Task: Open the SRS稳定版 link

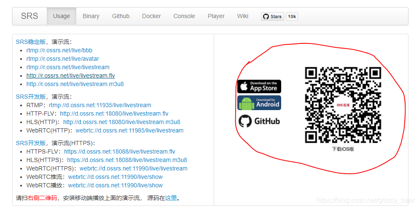Action: [31, 42]
